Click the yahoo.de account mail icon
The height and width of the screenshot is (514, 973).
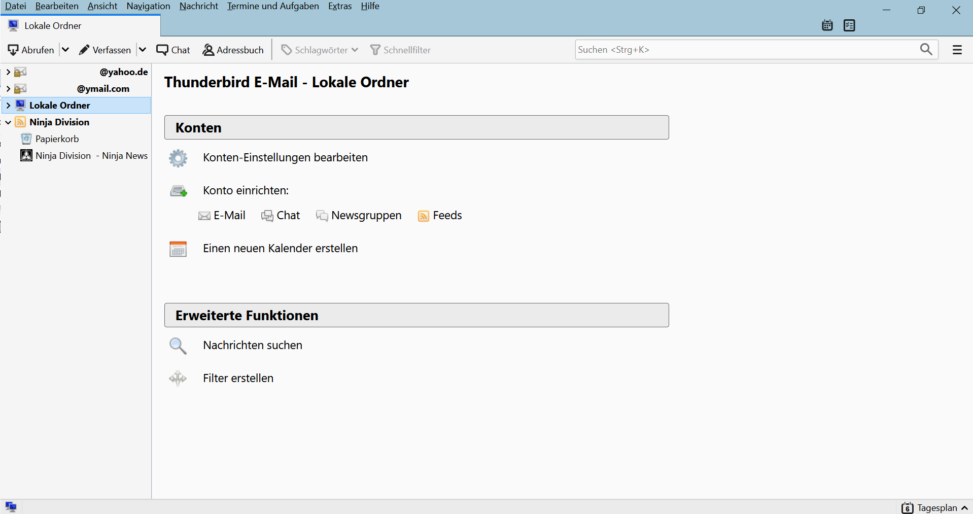coord(20,72)
